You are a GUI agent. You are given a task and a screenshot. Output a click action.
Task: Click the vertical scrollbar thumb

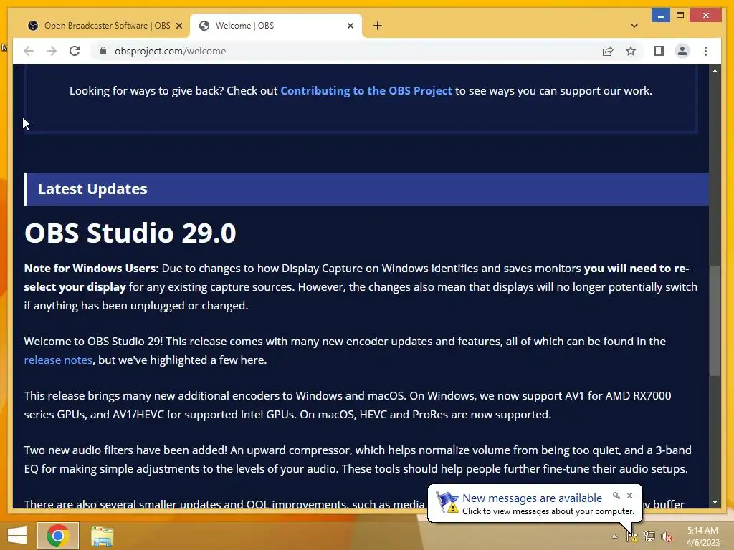tap(715, 320)
